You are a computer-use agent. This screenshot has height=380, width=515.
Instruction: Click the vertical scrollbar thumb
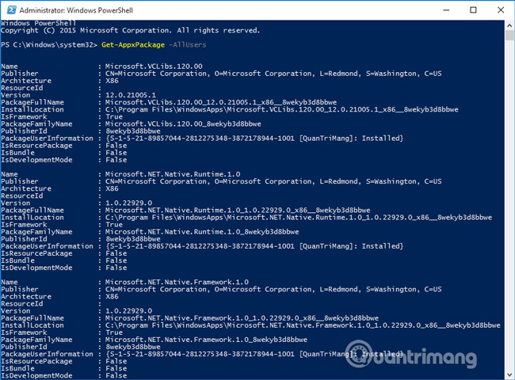[x=509, y=36]
